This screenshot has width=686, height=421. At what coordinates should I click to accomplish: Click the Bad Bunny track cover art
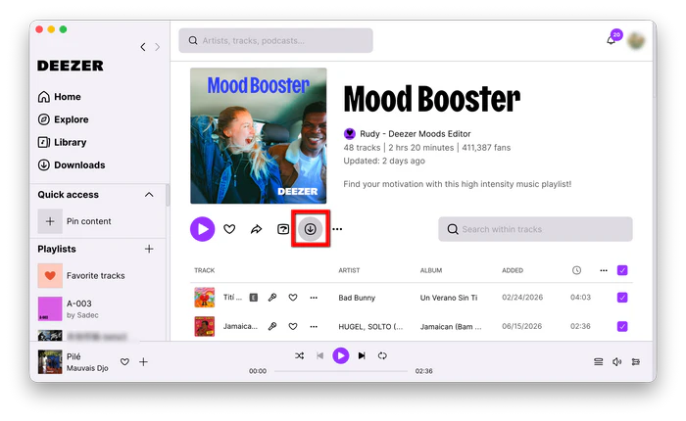[204, 298]
